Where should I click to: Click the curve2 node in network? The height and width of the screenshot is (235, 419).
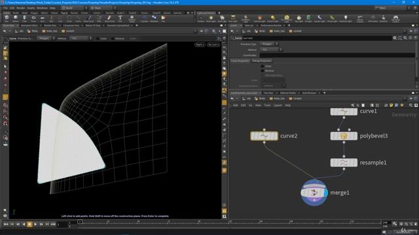click(x=264, y=136)
